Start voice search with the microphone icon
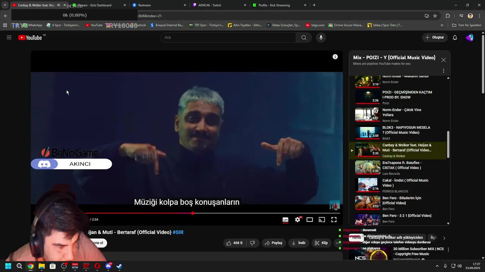485x272 pixels. pyautogui.click(x=321, y=37)
